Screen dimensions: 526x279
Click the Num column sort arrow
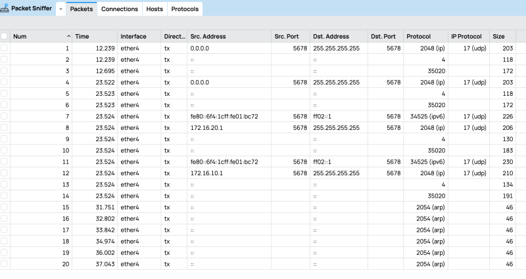click(x=68, y=37)
